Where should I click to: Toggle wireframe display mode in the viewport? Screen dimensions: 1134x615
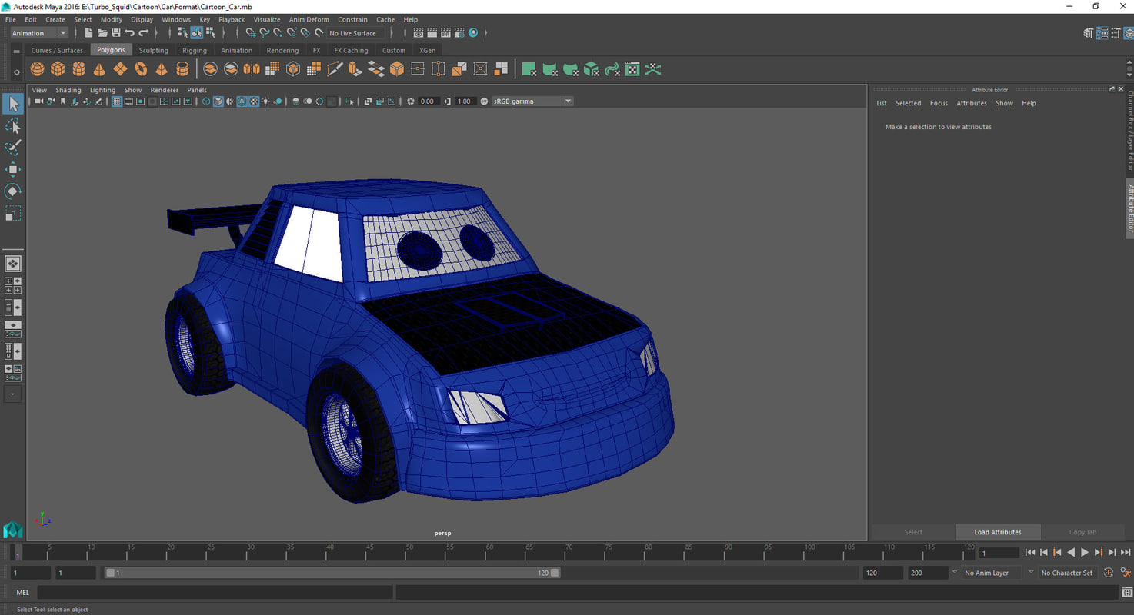coord(206,101)
